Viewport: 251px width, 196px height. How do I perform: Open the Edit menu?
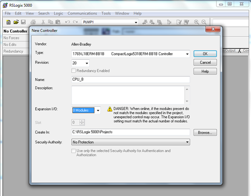[x=18, y=13]
